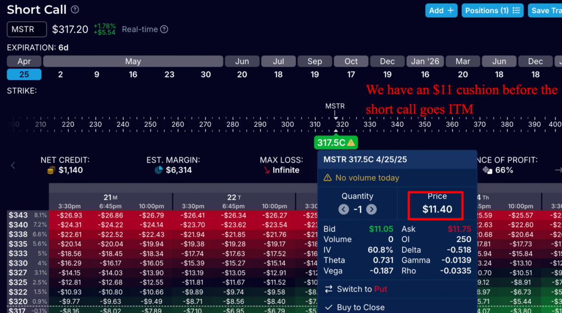Choose the Jun 20 expiration date
Image resolution: width=562 pixels, height=313 pixels.
coord(242,75)
